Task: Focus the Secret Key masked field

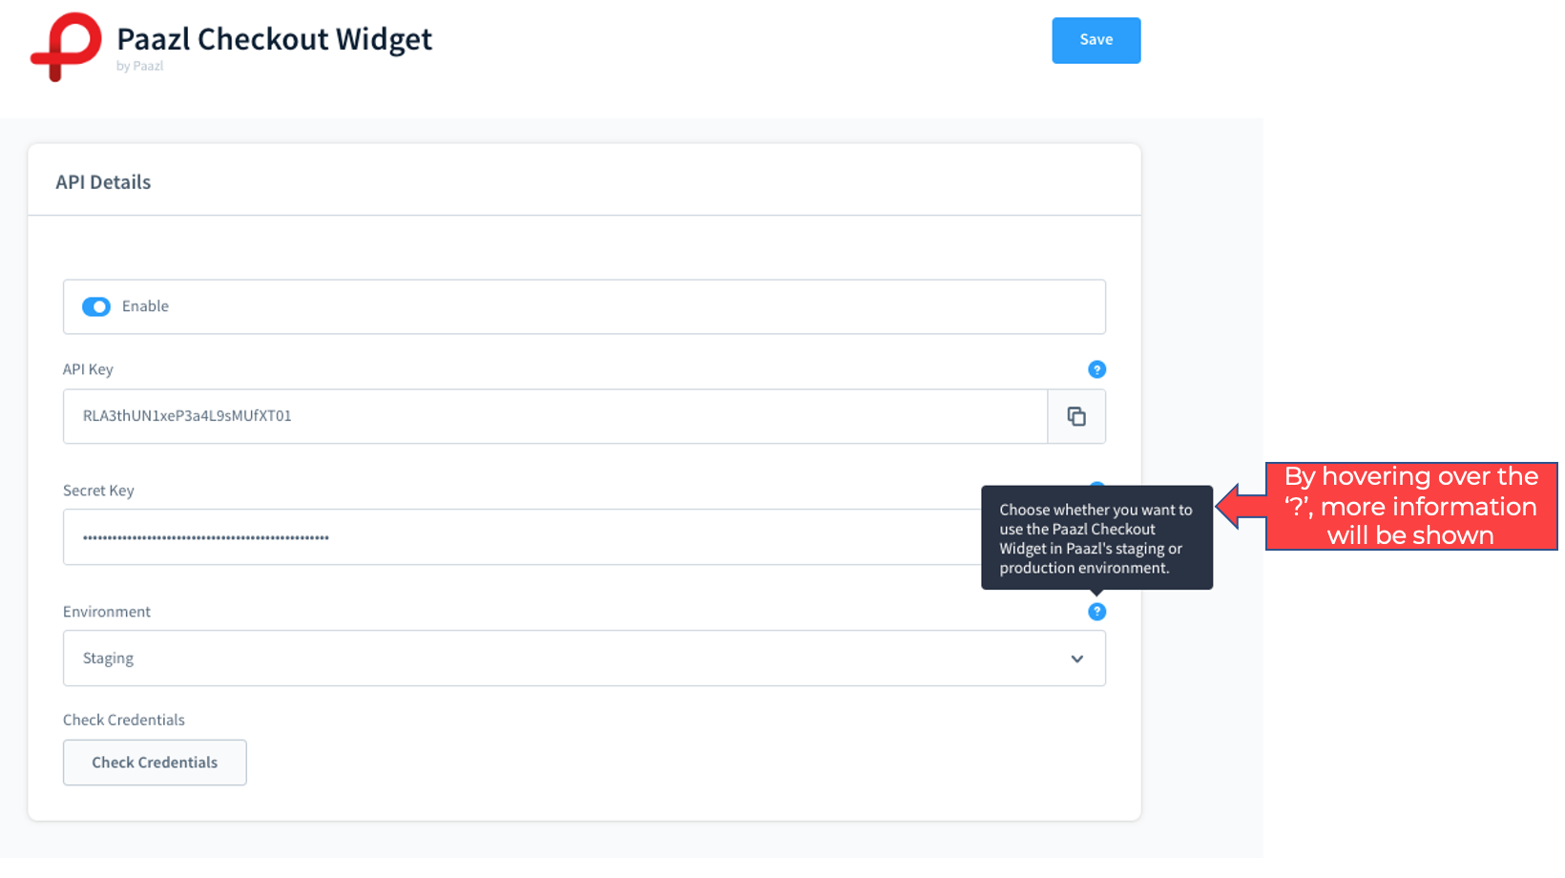Action: [x=522, y=537]
